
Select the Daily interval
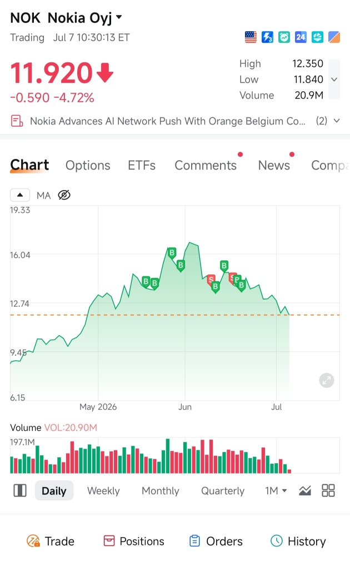click(54, 491)
